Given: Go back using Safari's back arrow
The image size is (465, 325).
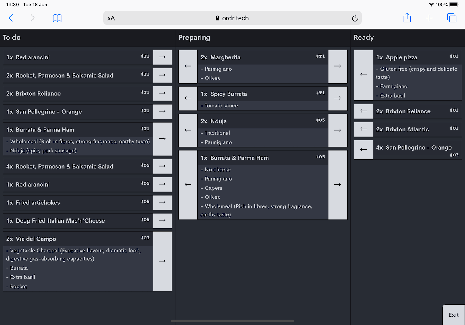Looking at the screenshot, I should [11, 18].
